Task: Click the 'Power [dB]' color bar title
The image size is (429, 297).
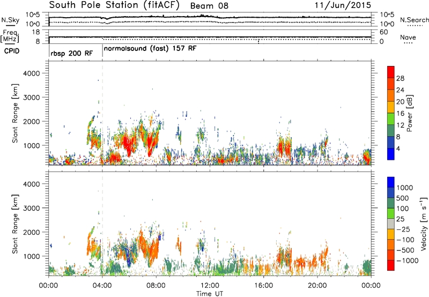Action: [409, 113]
